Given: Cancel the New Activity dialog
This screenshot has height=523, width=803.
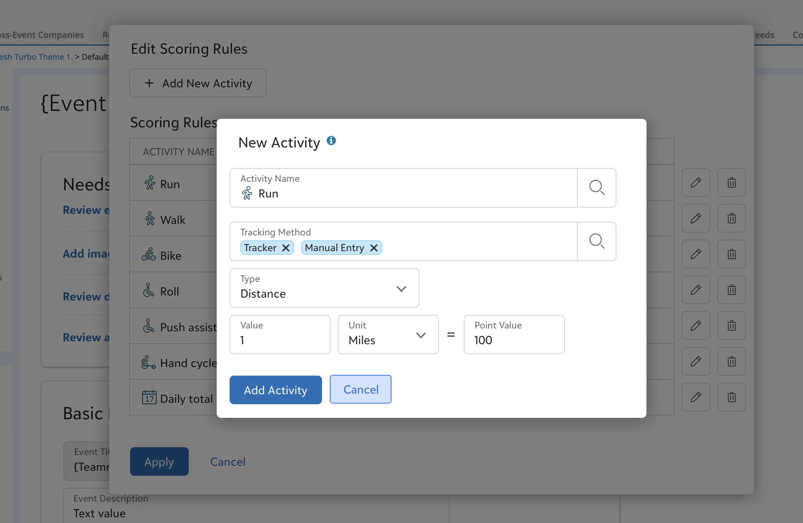Looking at the screenshot, I should pyautogui.click(x=360, y=389).
